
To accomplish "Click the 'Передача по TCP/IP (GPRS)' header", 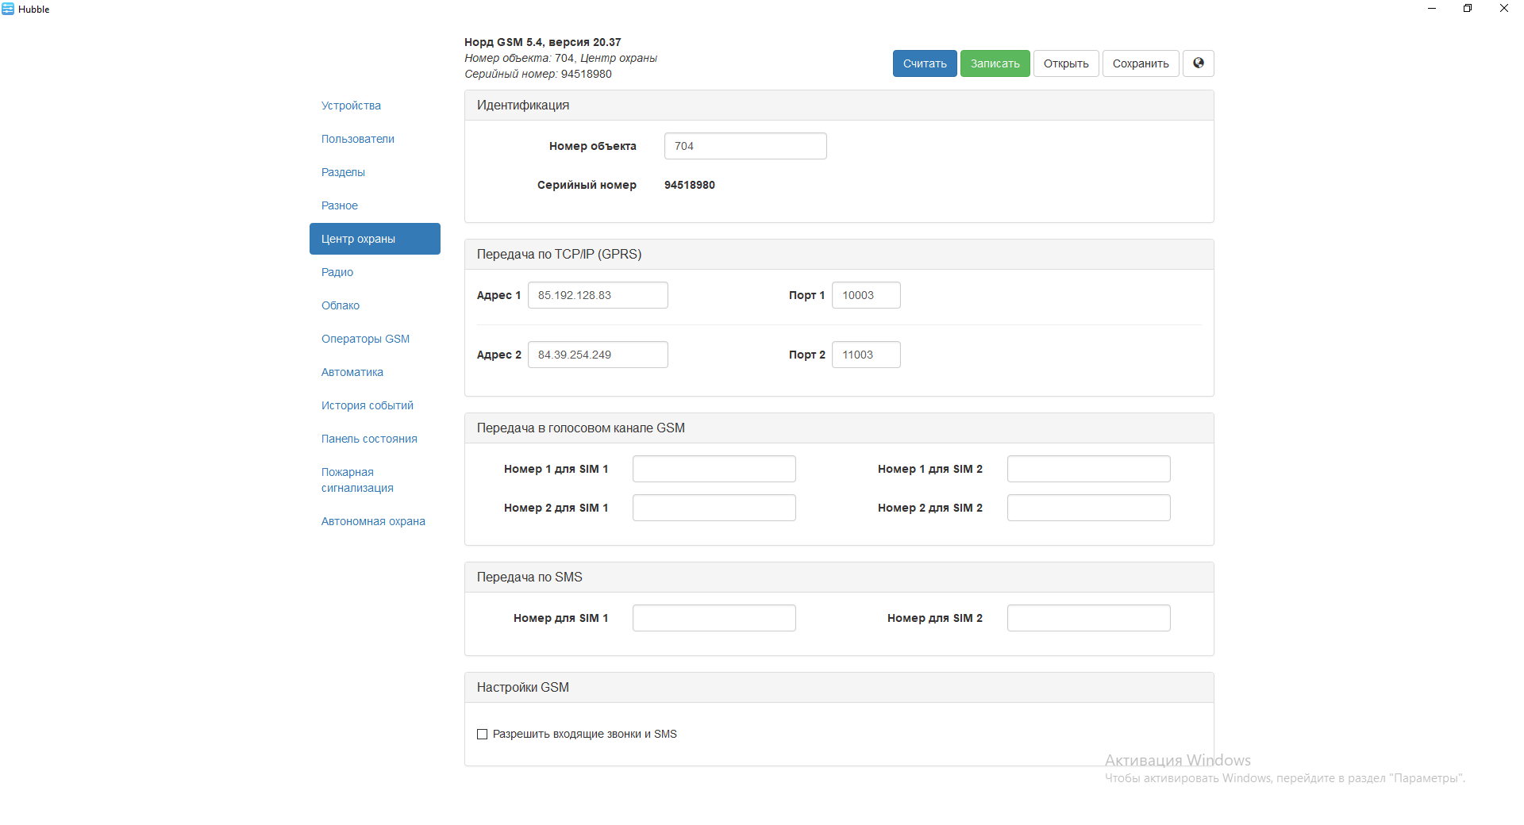I will tap(839, 255).
